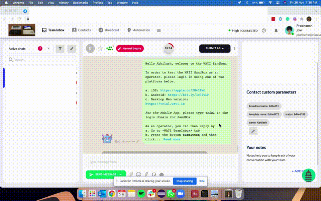Open the Bookmarks menu
Image resolution: width=321 pixels, height=201 pixels.
click(x=81, y=3)
